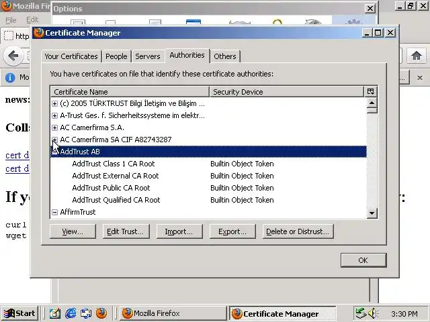Select AddTrust External CA Root certificate
Screen dimensions: 430x322
tap(116, 176)
